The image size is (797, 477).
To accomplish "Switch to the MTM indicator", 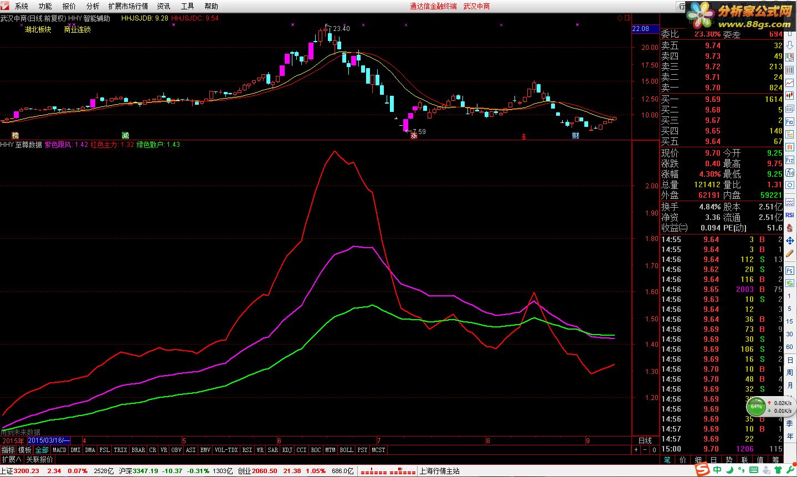I will (x=330, y=450).
